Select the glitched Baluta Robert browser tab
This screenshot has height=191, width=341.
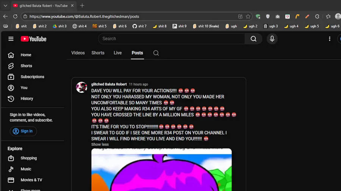[43, 6]
